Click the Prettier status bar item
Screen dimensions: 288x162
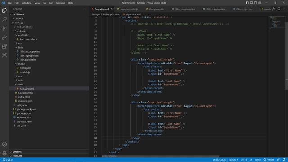269,160
